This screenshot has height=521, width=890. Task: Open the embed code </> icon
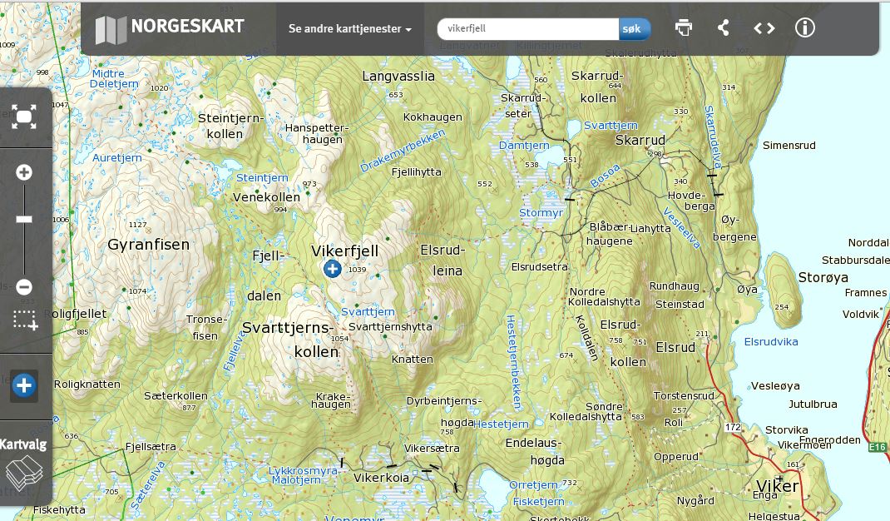pyautogui.click(x=764, y=27)
